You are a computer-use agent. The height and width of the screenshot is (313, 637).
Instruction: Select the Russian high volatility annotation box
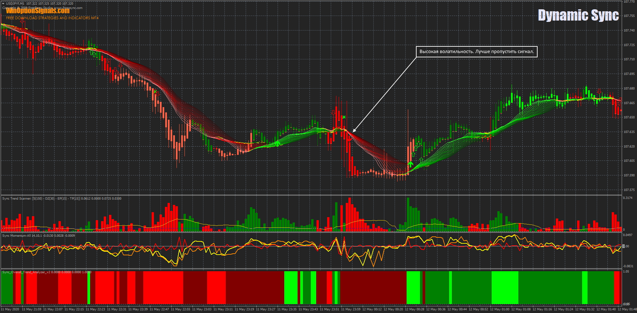tap(476, 52)
